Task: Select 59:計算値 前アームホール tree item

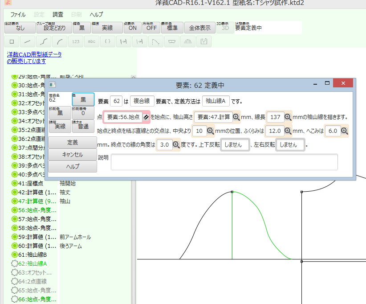Action: [51, 237]
